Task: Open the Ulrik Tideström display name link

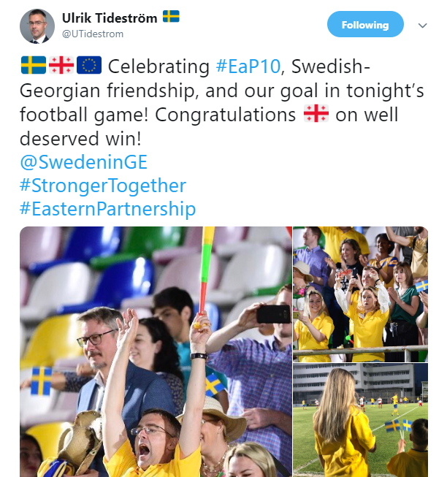Action: (110, 18)
